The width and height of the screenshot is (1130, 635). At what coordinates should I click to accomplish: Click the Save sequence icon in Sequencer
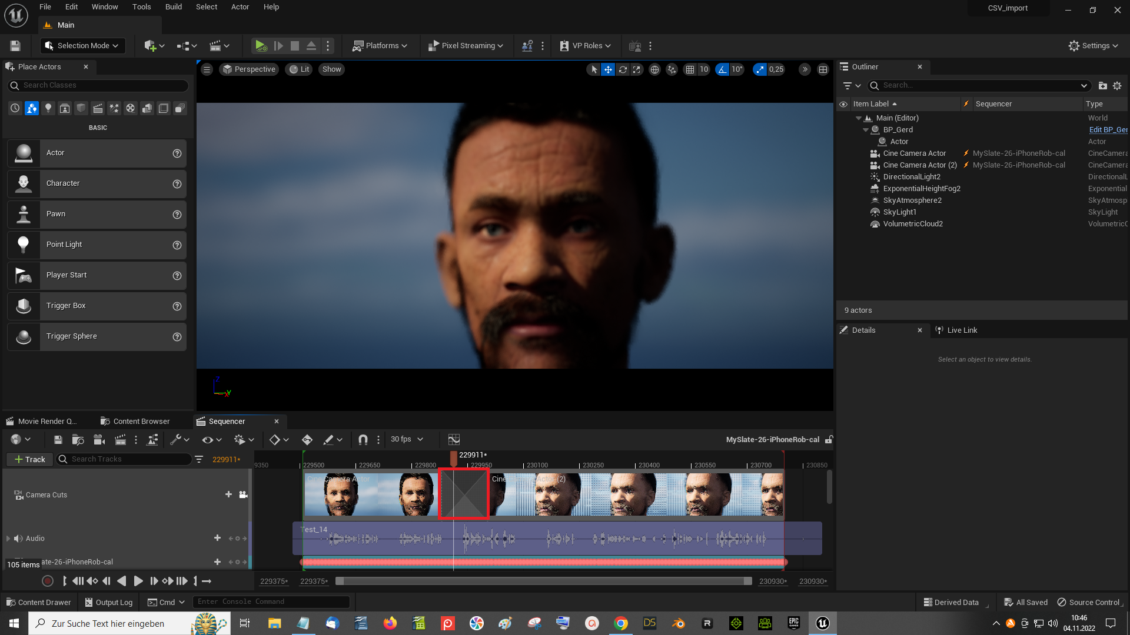58,440
